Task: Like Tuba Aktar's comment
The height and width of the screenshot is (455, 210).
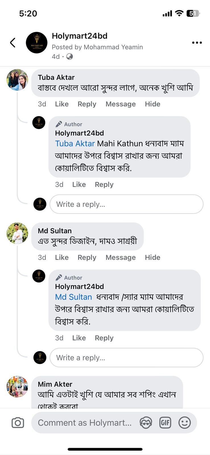Action: (61, 104)
